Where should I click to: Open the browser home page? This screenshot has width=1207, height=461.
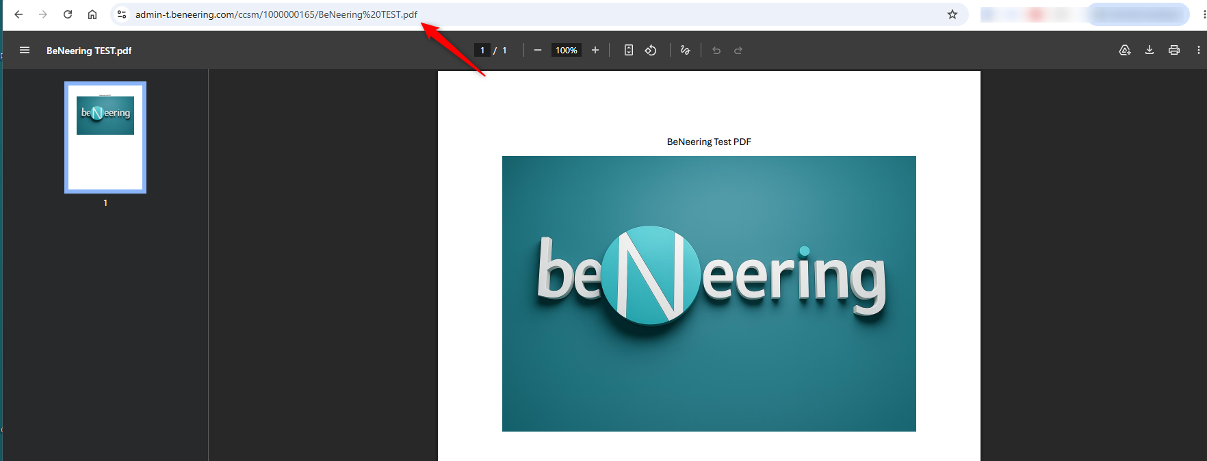[92, 14]
